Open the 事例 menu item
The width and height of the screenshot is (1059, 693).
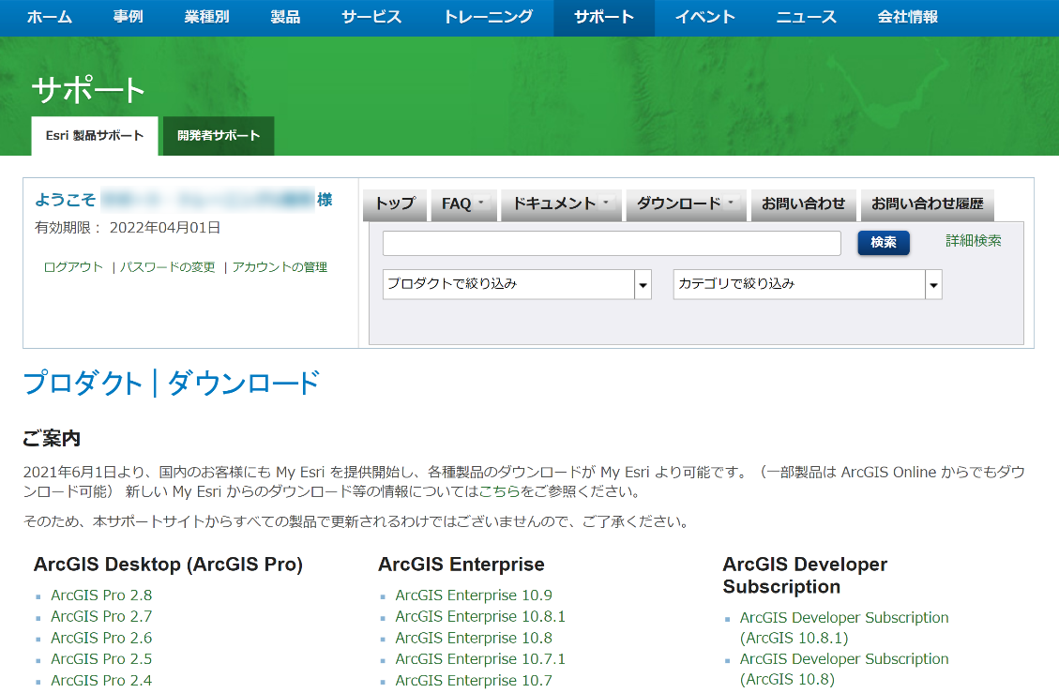coord(129,17)
